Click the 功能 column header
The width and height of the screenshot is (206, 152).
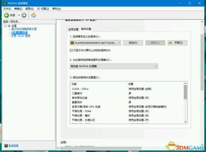coord(74,84)
